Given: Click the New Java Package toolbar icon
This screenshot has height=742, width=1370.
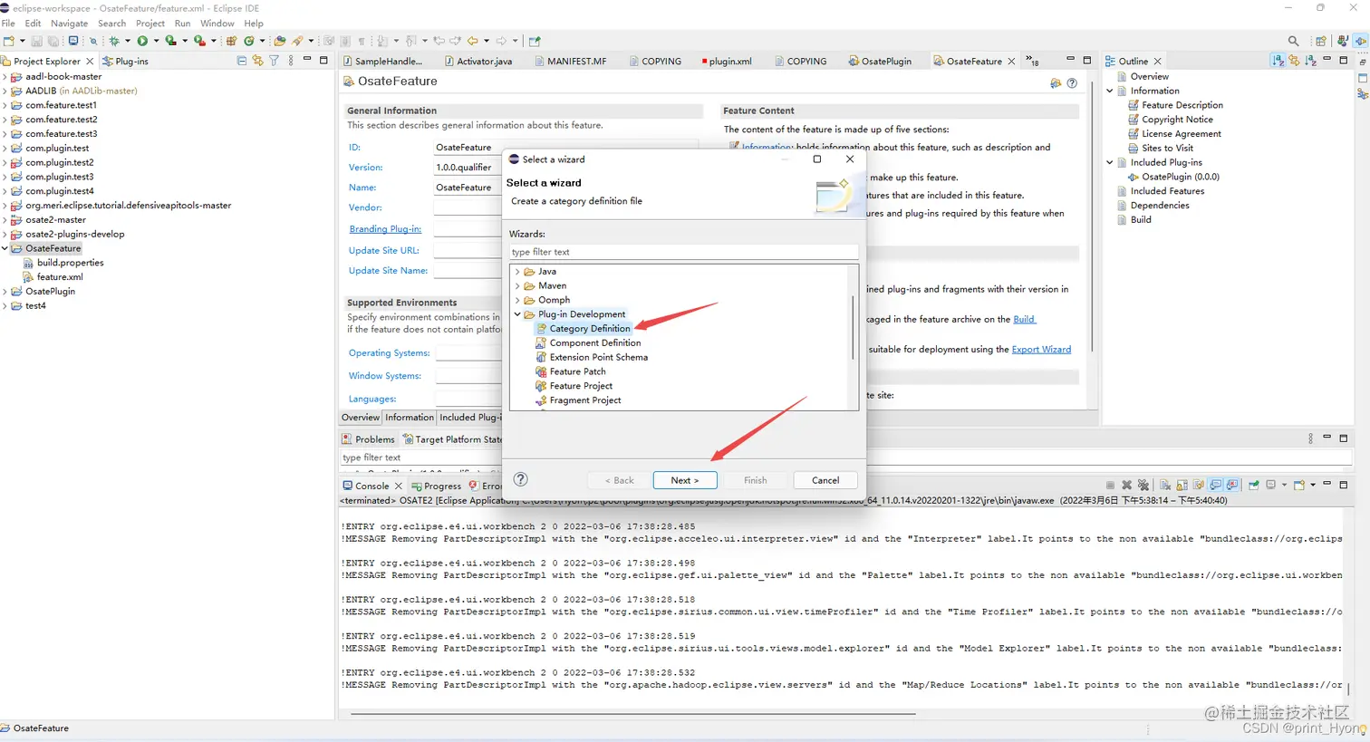Looking at the screenshot, I should [231, 41].
